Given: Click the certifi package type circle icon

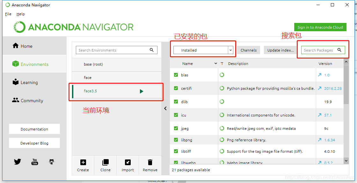Looking at the screenshot, I should (x=222, y=88).
